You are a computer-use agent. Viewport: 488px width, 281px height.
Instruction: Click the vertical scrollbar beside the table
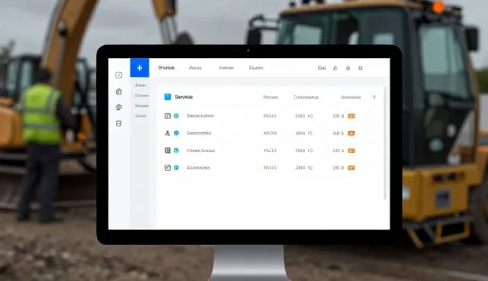pos(385,144)
